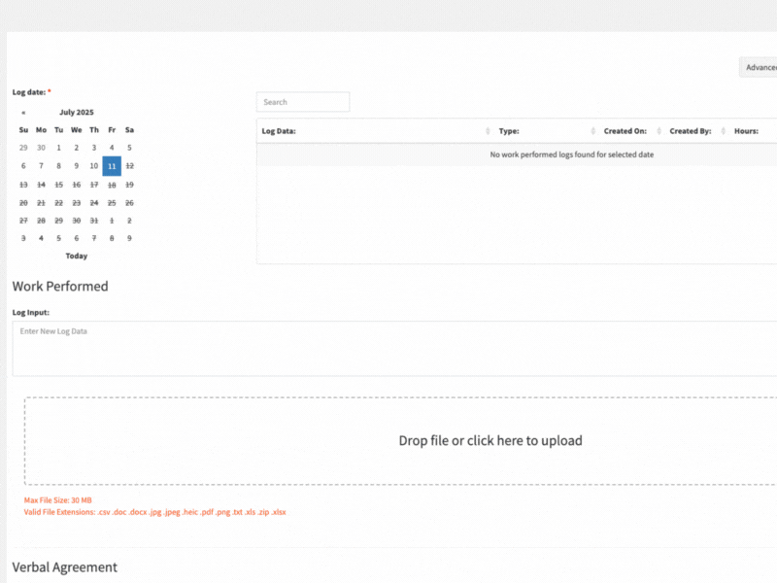The image size is (777, 583).
Task: Click disabled date July 18
Action: tap(112, 185)
